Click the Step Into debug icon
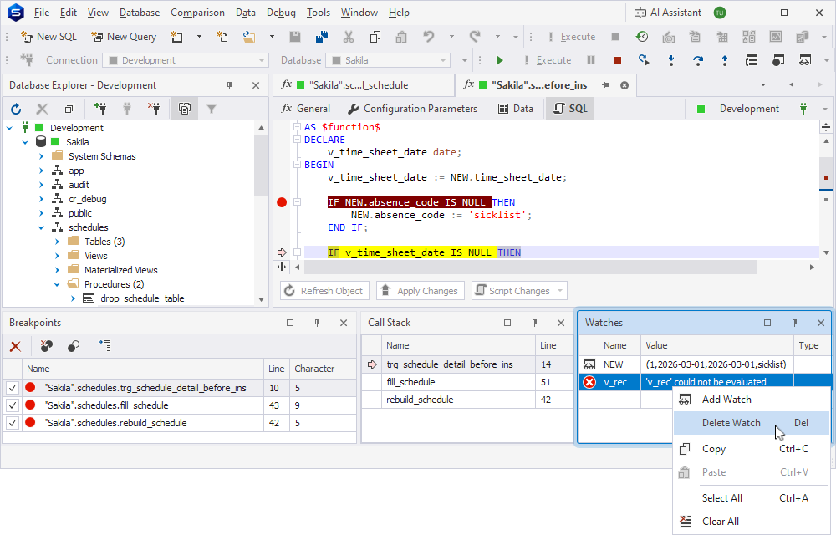The height and width of the screenshot is (535, 836). tap(670, 60)
